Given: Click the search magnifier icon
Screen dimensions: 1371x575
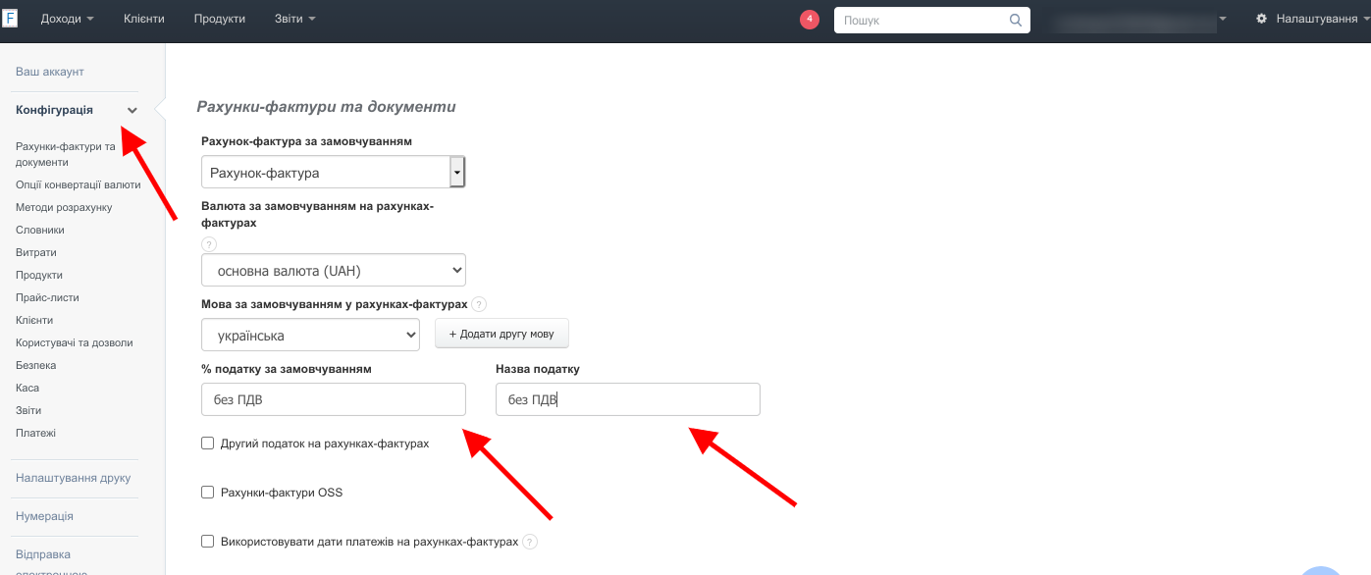Looking at the screenshot, I should 1016,20.
